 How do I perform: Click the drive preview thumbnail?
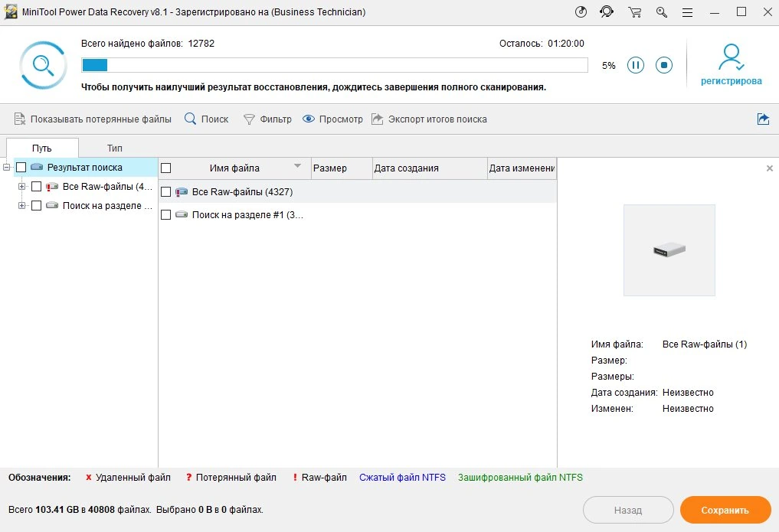pyautogui.click(x=669, y=250)
